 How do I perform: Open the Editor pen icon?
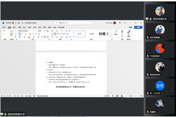[128, 32]
